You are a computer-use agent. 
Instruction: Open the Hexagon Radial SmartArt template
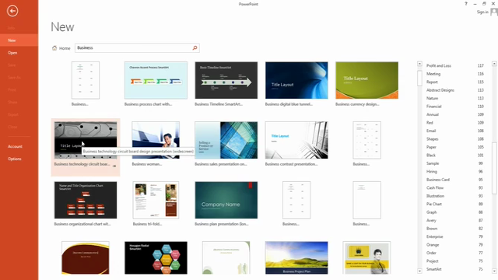pos(156,257)
